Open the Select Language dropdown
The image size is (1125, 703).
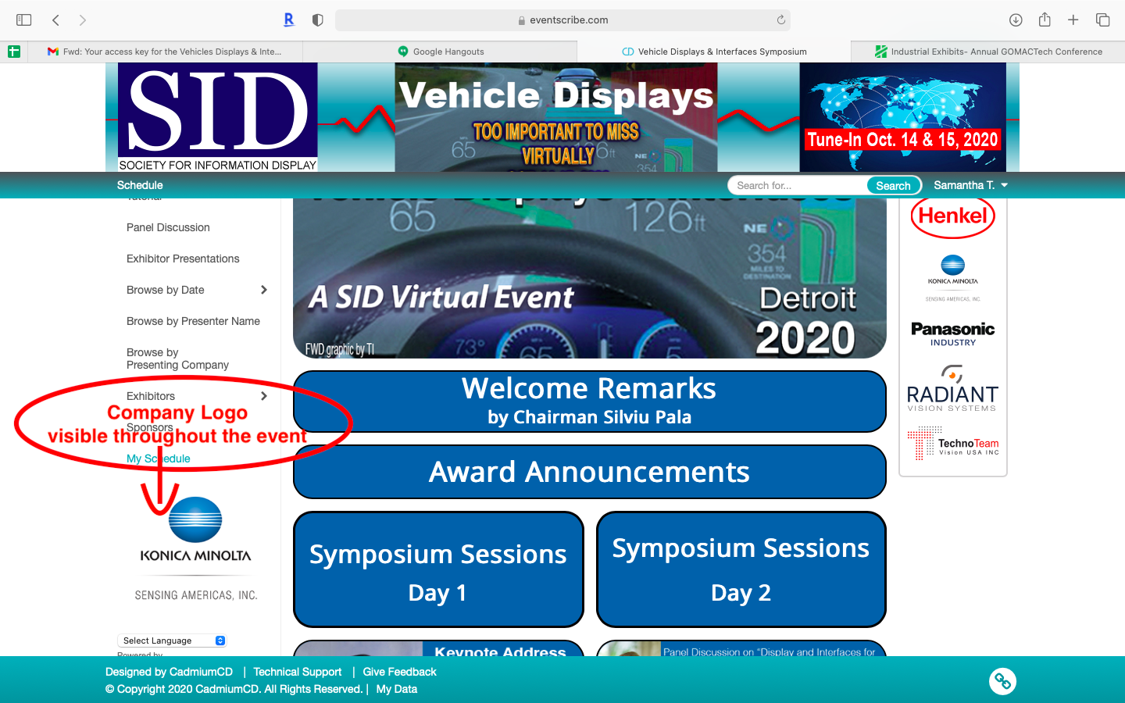172,641
